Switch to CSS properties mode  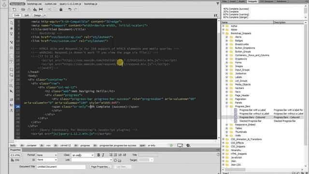(x=15, y=160)
